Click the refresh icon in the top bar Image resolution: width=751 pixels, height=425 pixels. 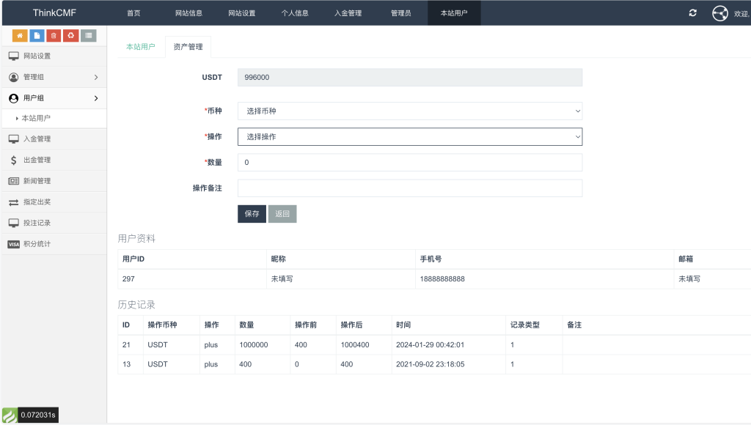tap(692, 12)
